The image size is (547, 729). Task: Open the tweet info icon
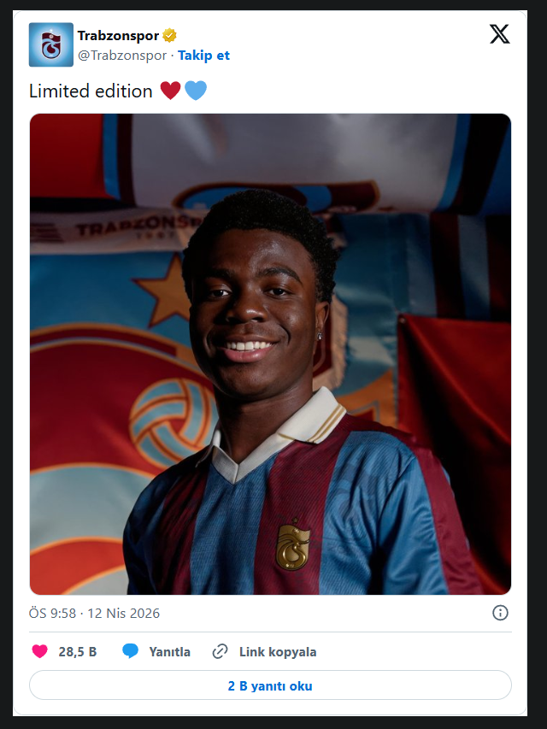point(501,613)
